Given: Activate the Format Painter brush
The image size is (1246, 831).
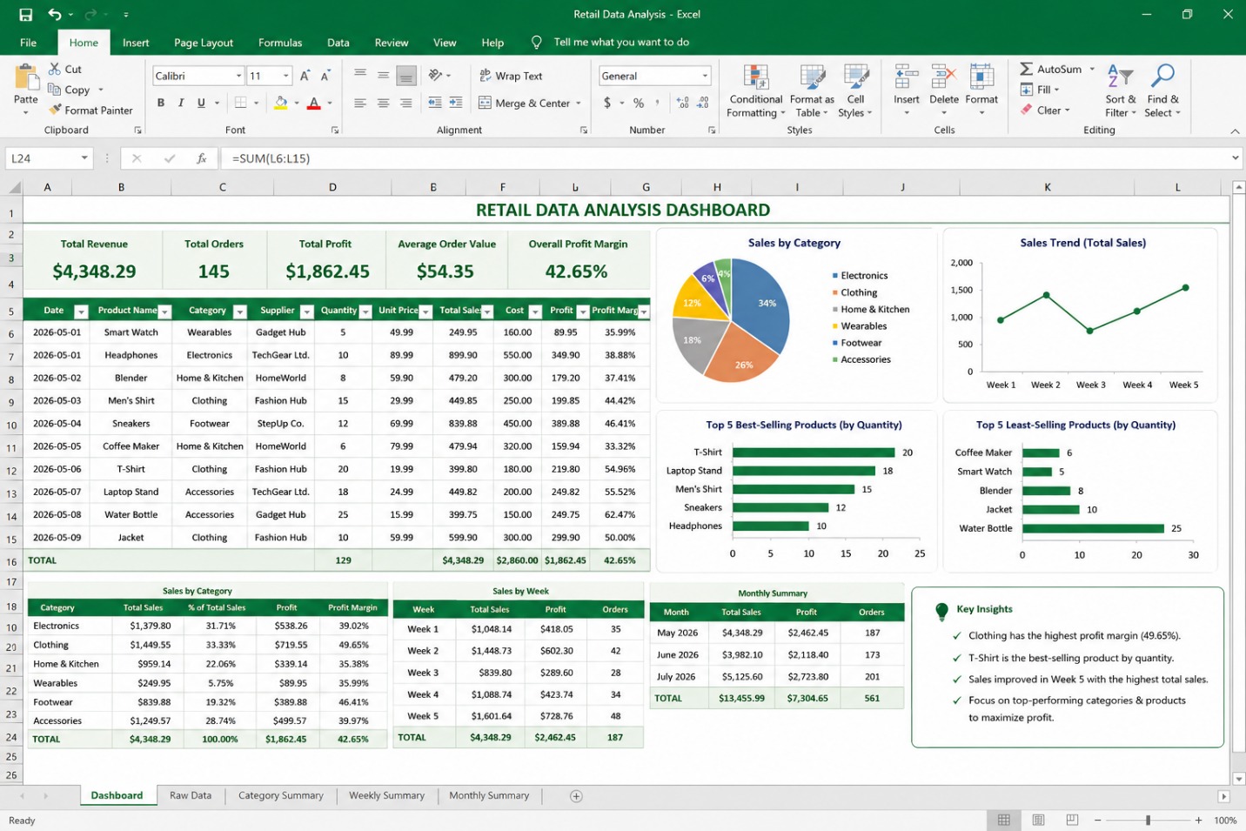Looking at the screenshot, I should coord(90,111).
